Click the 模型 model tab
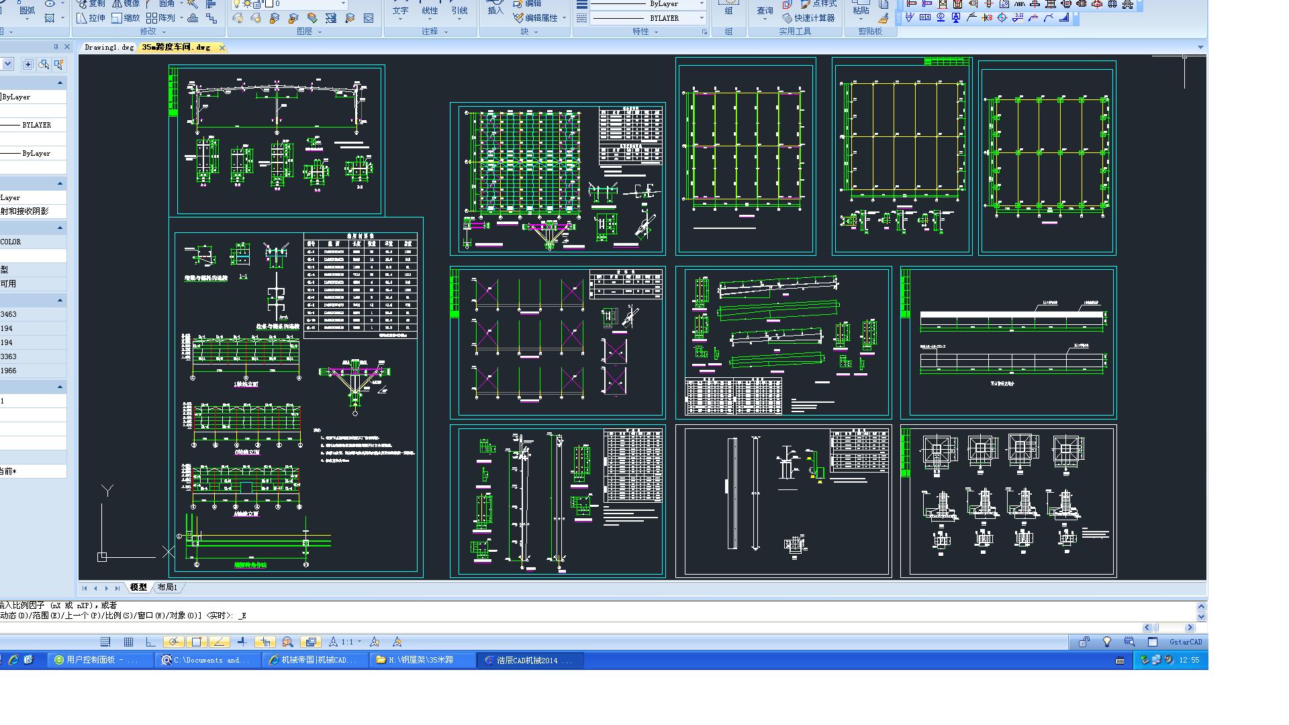Viewport: 1289px width, 725px height. click(138, 588)
